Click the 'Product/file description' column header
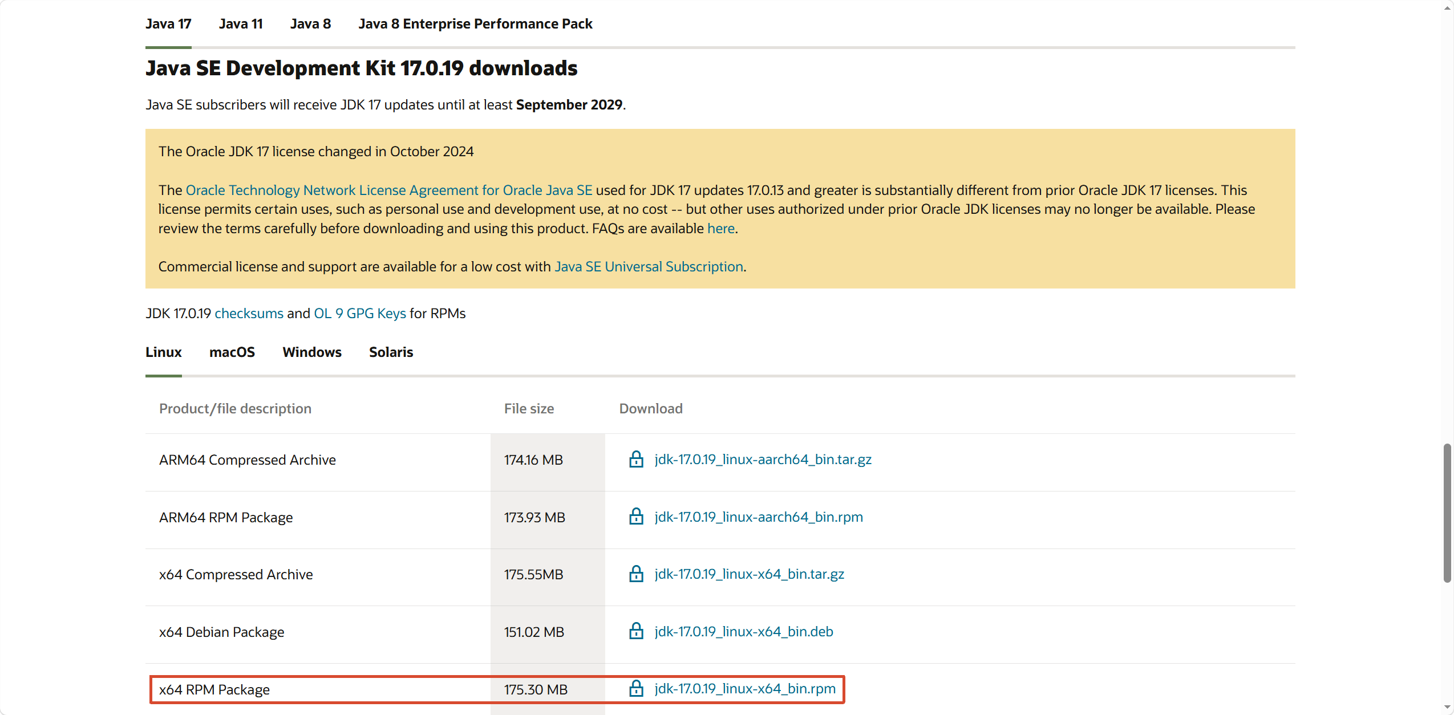1454x715 pixels. click(235, 409)
